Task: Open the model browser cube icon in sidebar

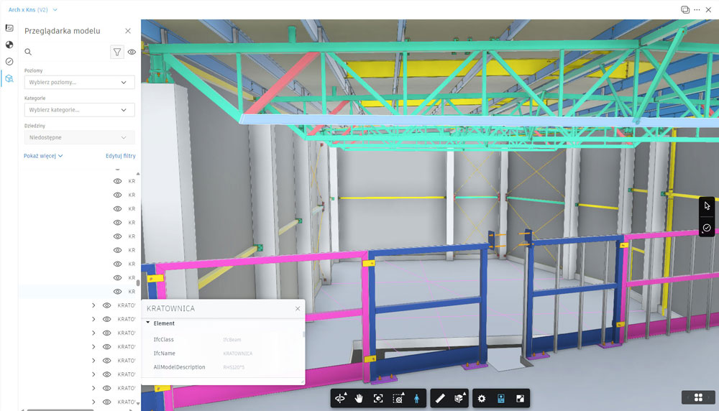Action: [9, 79]
